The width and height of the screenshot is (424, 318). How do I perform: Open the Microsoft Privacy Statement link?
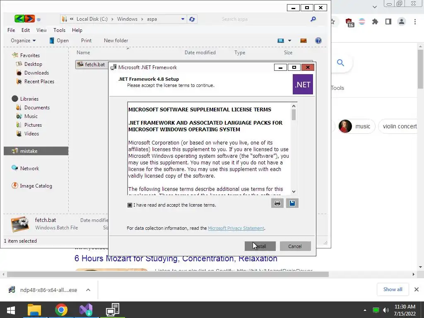(x=236, y=228)
